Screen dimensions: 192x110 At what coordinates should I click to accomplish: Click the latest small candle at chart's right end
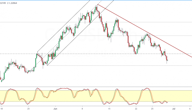pyautogui.click(x=168, y=60)
